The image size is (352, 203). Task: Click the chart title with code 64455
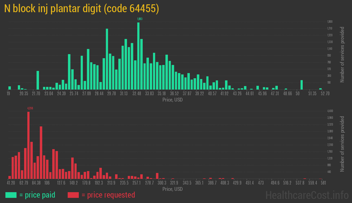[82, 9]
